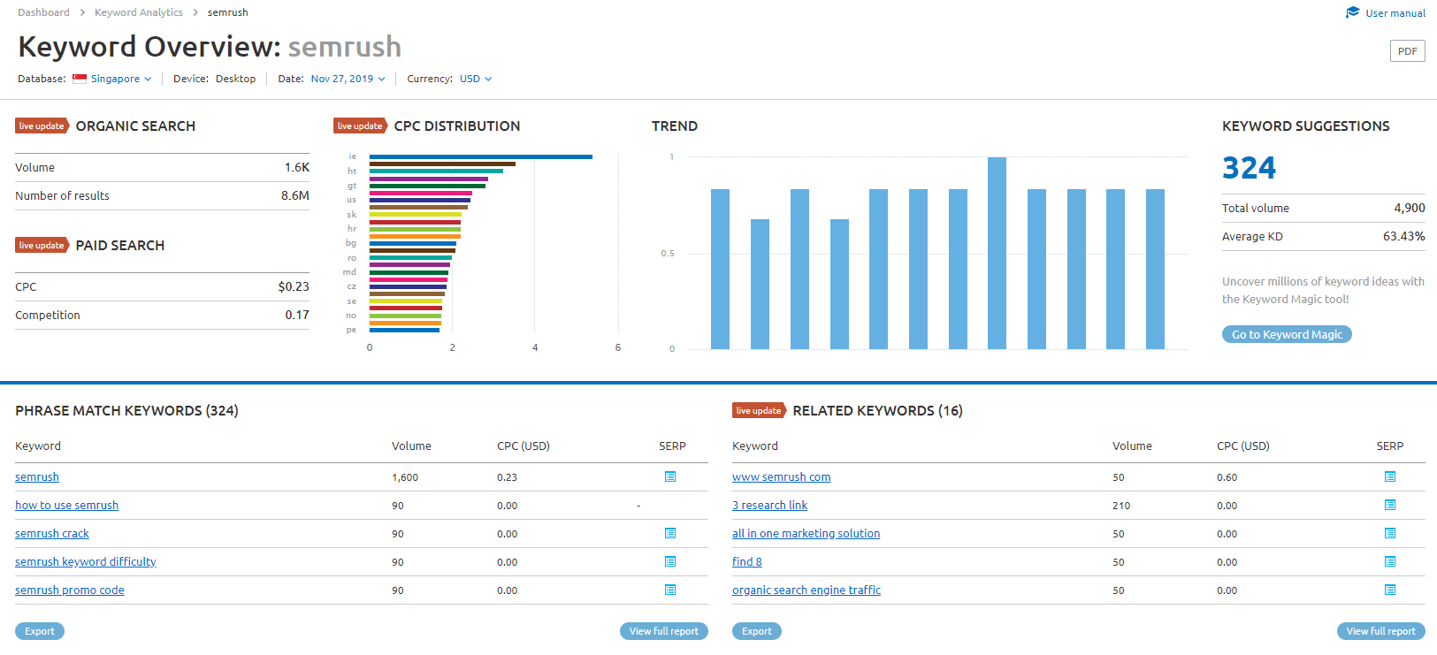Screen dimensions: 1437x655
Task: Open SERP snapshot for semrush keyword
Action: pyautogui.click(x=670, y=477)
